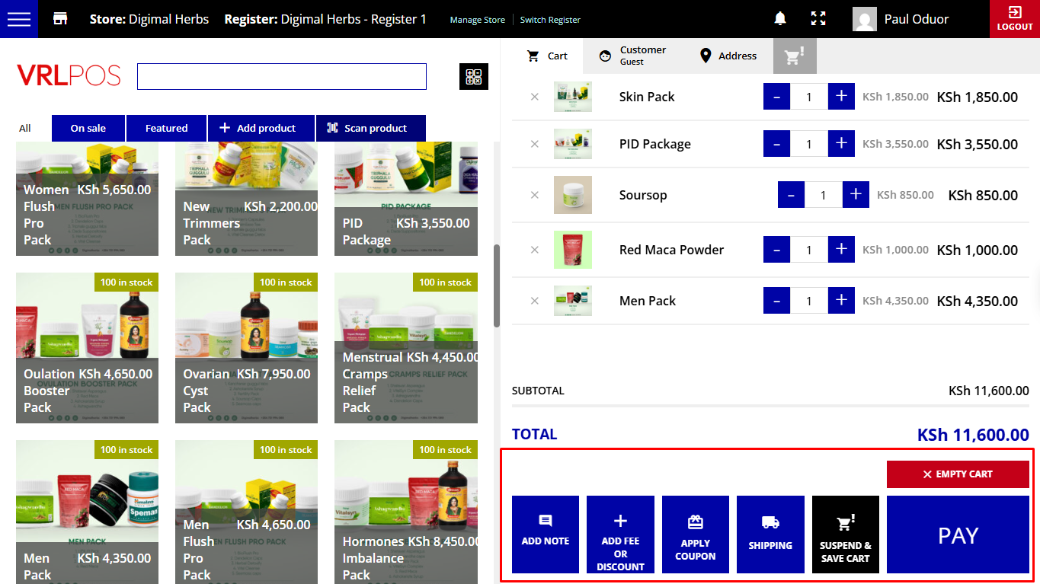Click the barcode scanner icon beside search
Image resolution: width=1040 pixels, height=584 pixels.
[x=474, y=77]
